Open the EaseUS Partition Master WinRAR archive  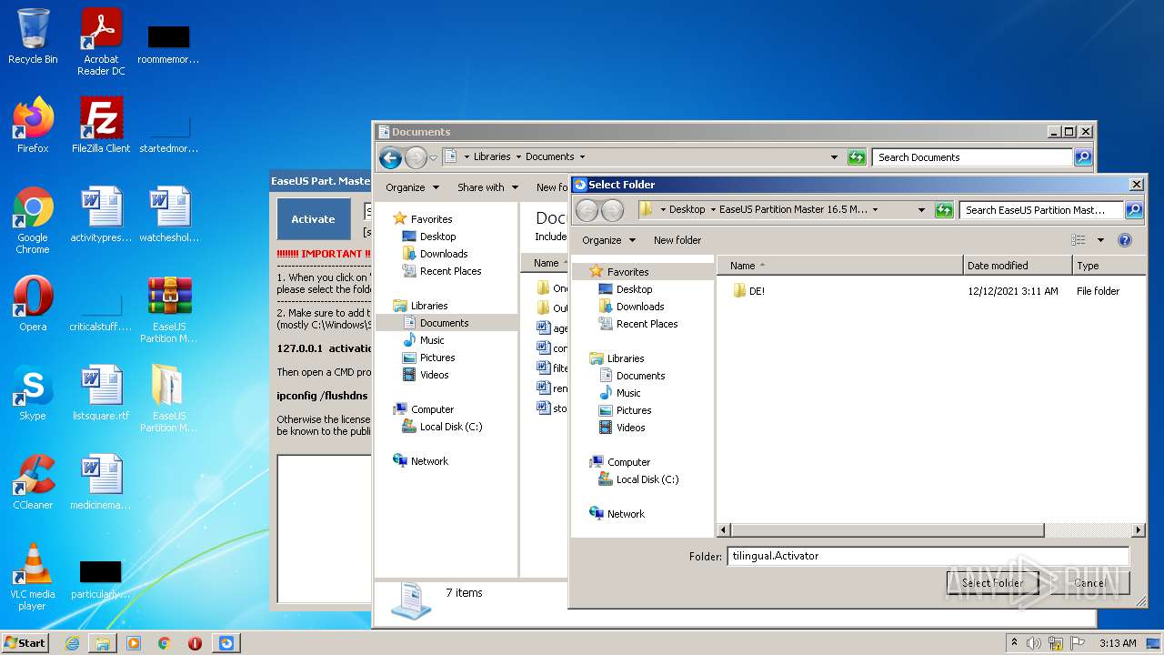[x=169, y=309]
